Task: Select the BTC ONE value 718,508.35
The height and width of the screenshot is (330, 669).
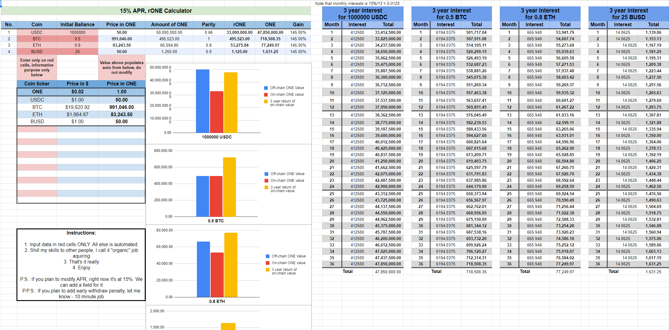Action: point(270,39)
